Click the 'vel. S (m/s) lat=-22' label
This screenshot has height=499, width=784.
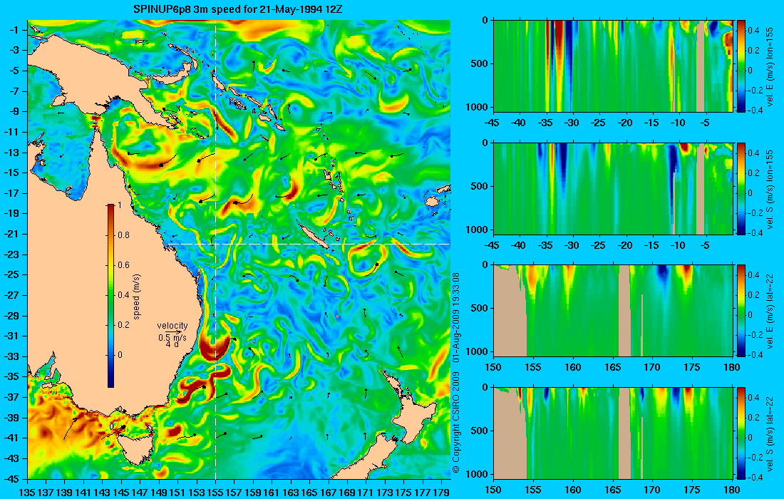[770, 433]
